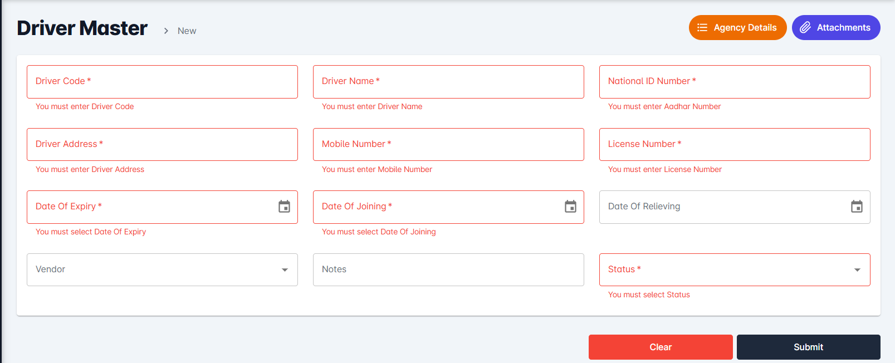Click 'You must select Status' message
Image resolution: width=895 pixels, height=363 pixels.
649,295
